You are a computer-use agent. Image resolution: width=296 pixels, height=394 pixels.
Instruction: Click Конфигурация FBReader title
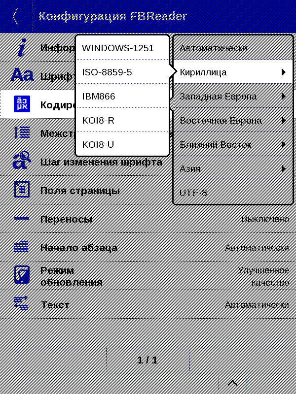pos(113,16)
